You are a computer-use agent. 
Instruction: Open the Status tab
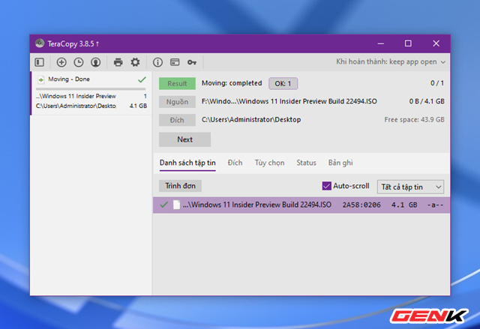pos(306,163)
